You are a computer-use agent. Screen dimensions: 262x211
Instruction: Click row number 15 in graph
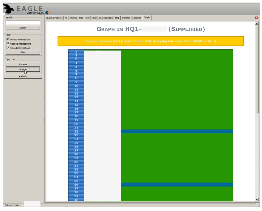pos(76,105)
